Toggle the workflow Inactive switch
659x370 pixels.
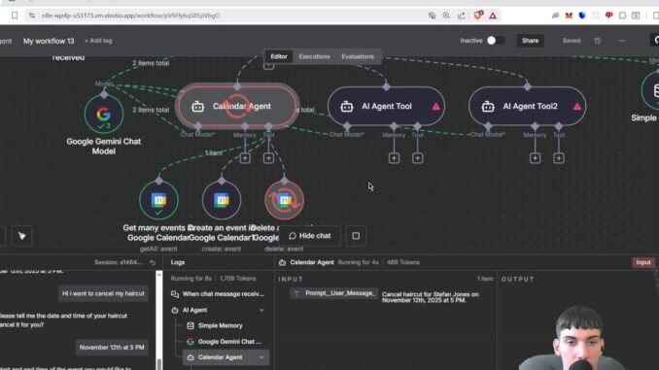tap(496, 41)
